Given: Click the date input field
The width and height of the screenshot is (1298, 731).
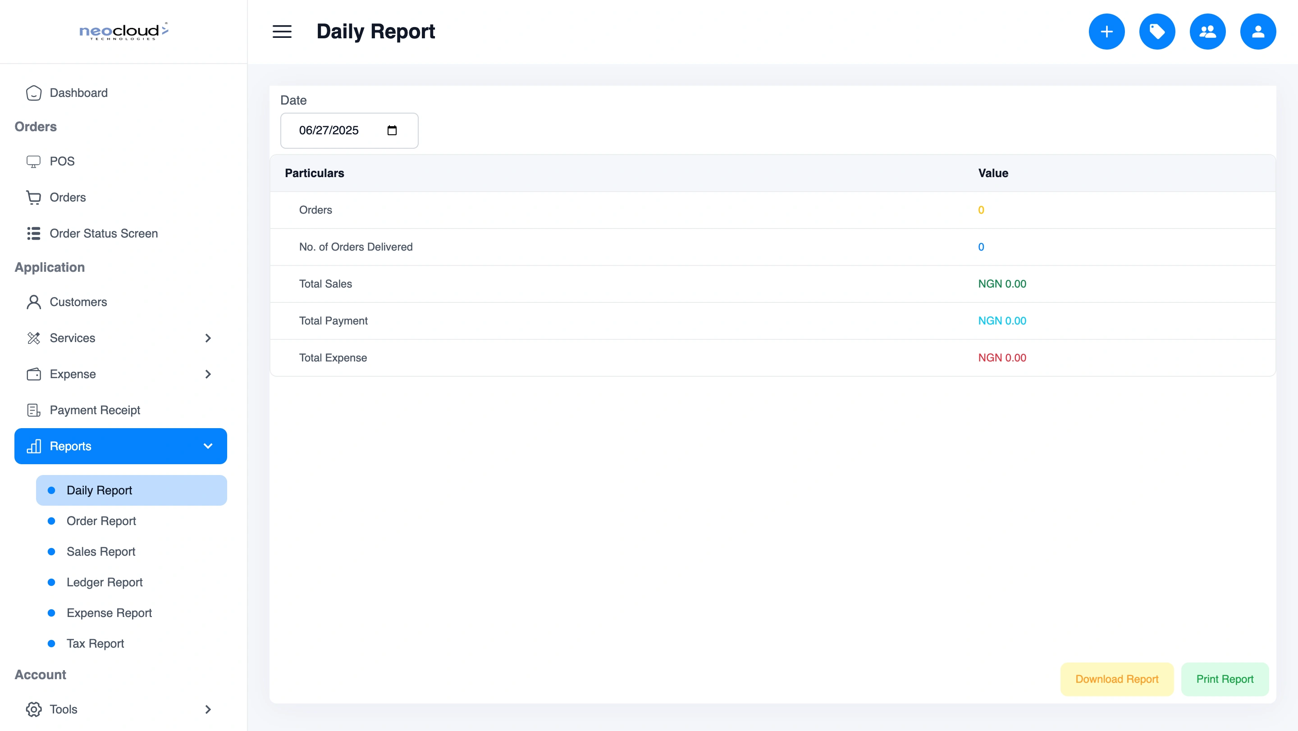Looking at the screenshot, I should pos(333,131).
